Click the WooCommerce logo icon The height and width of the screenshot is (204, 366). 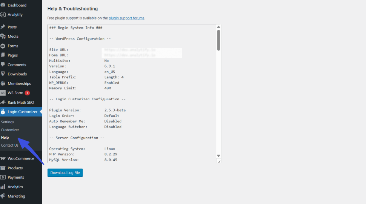pyautogui.click(x=3, y=158)
